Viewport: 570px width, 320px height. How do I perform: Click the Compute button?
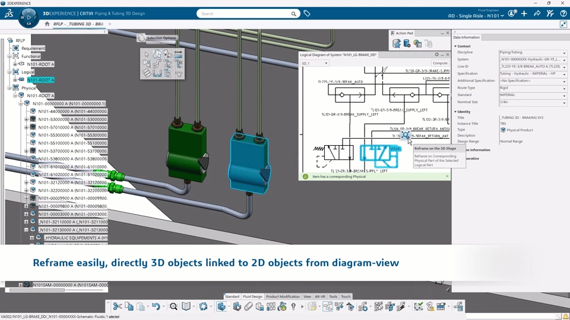(440, 63)
